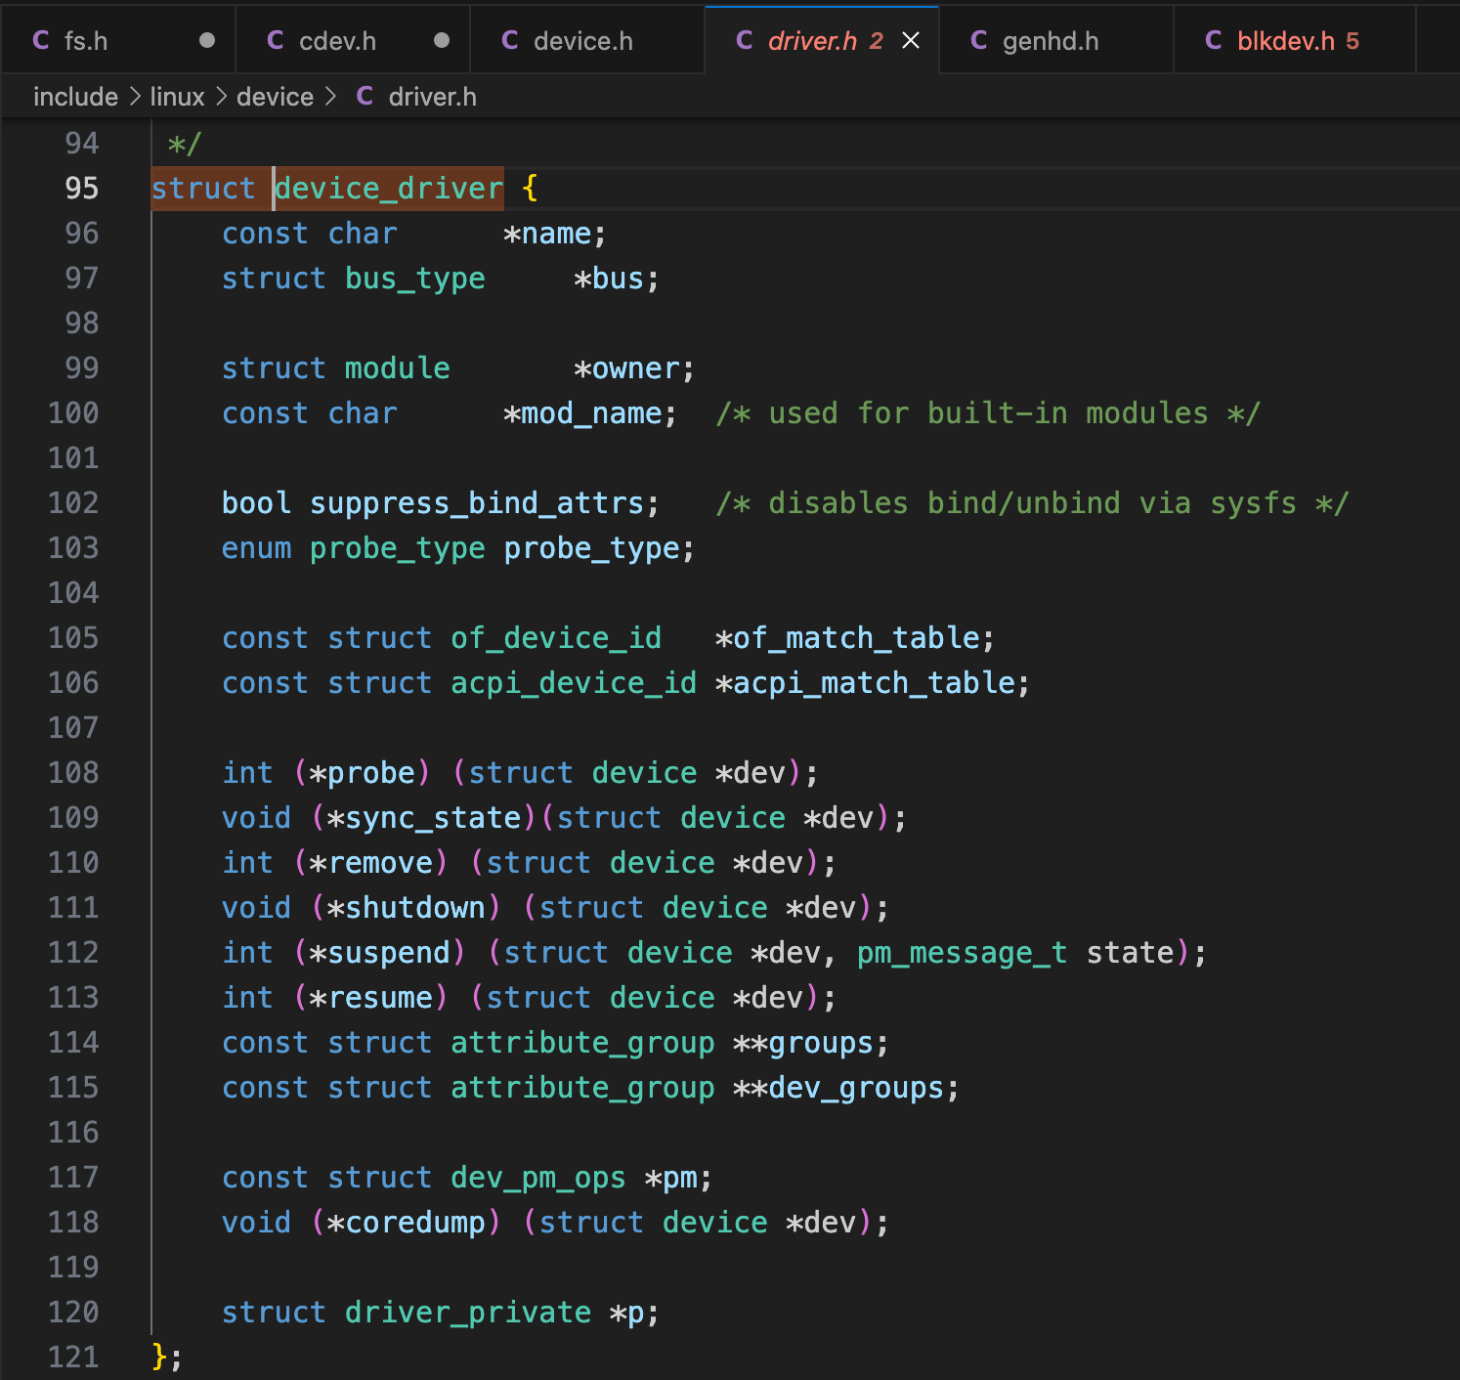Click the enum keyword on line 103

click(x=257, y=548)
